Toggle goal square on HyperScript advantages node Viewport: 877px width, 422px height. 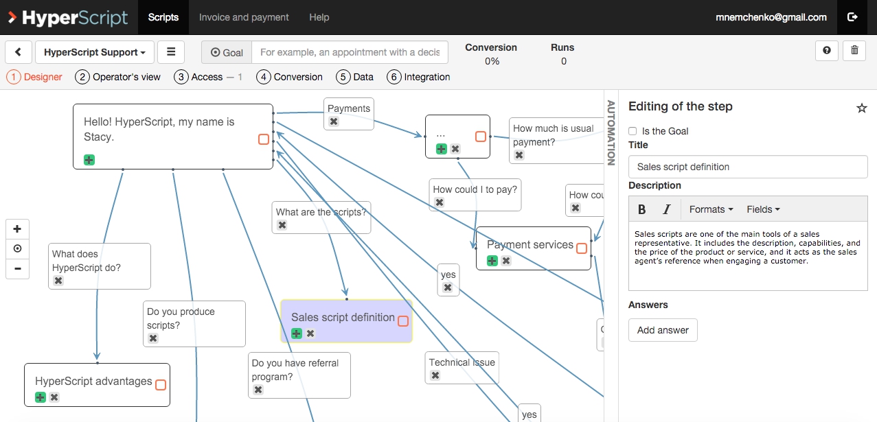[x=161, y=385]
